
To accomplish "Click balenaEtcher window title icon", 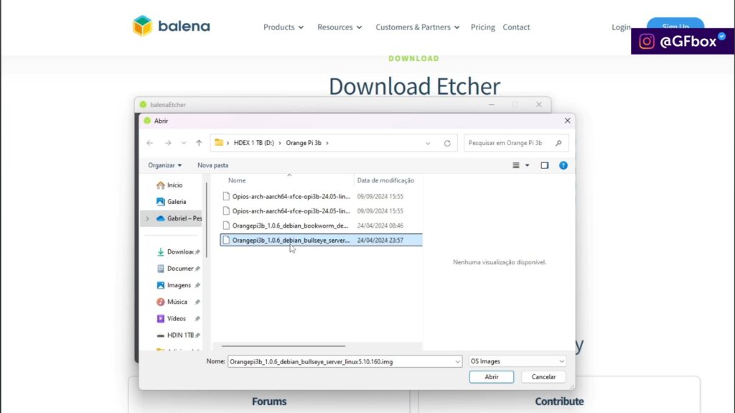I will pos(143,105).
